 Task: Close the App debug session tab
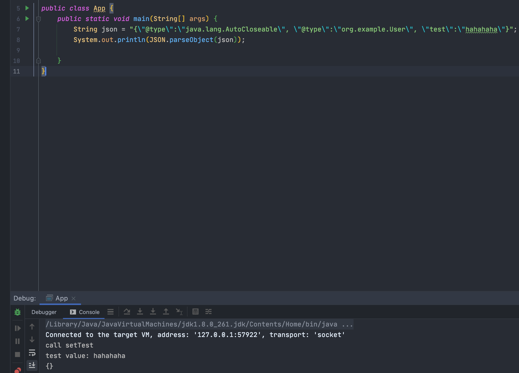pyautogui.click(x=73, y=298)
